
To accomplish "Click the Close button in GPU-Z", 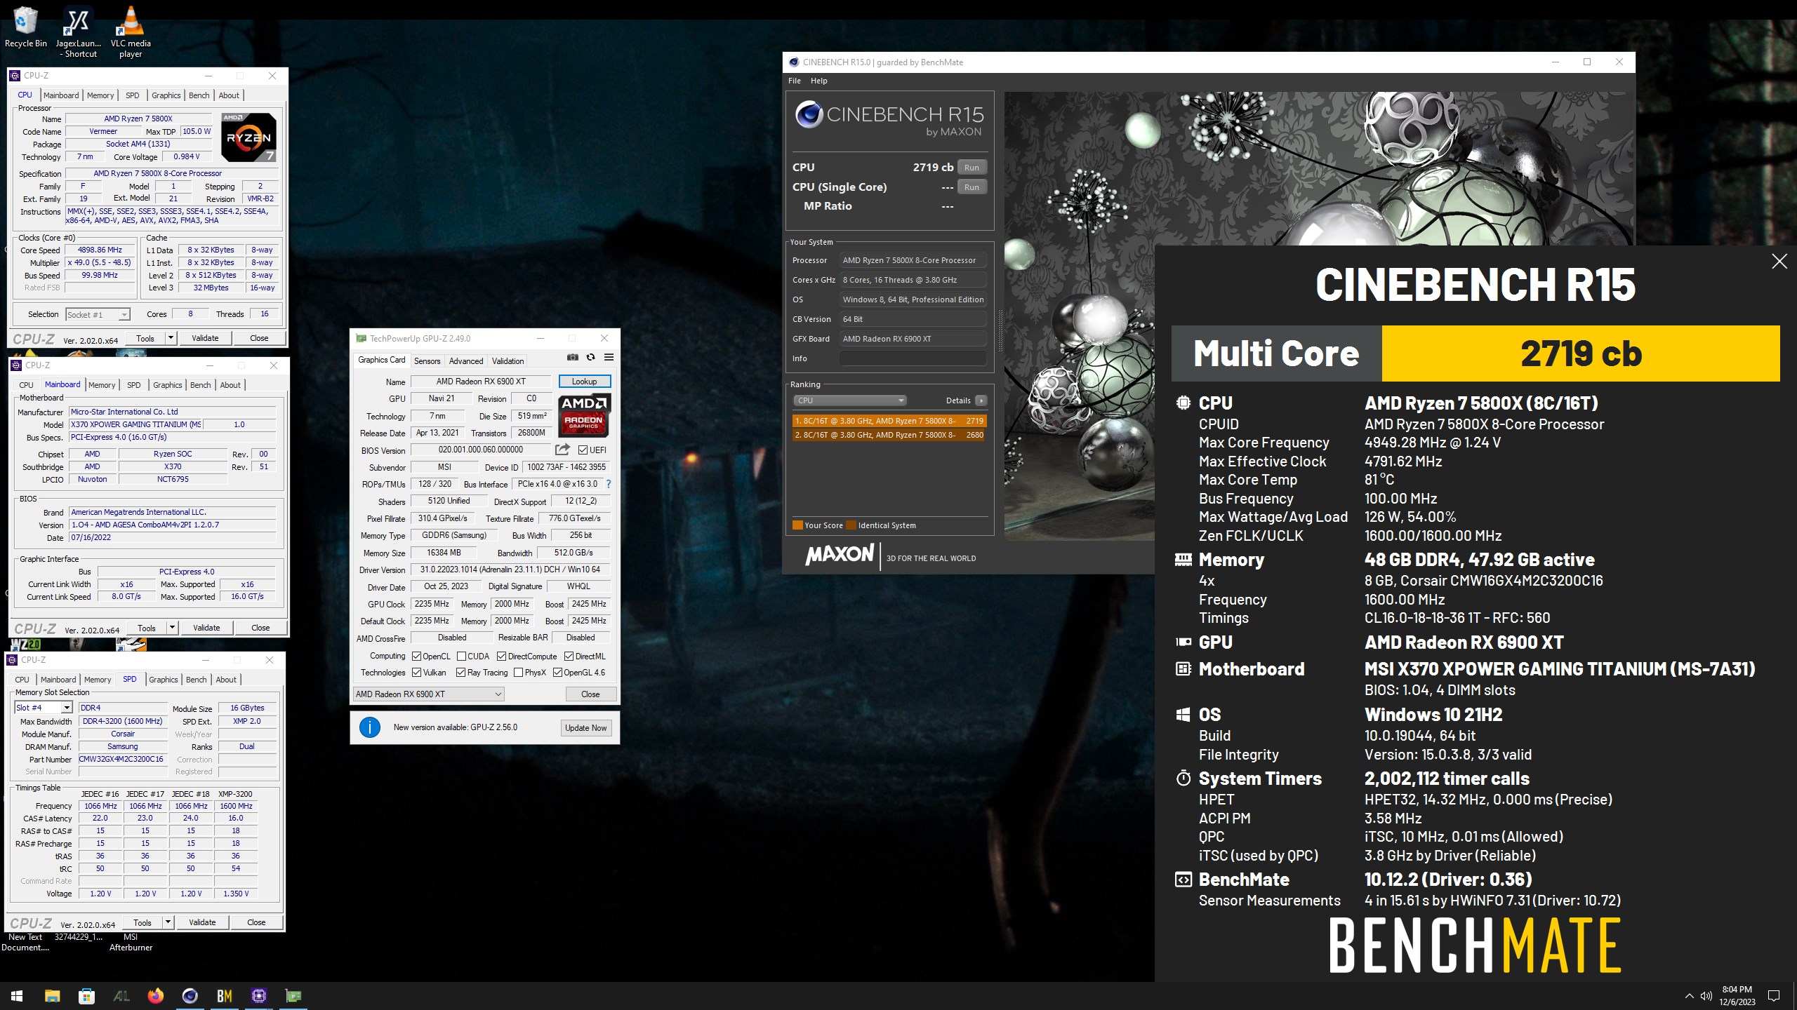I will click(x=590, y=694).
